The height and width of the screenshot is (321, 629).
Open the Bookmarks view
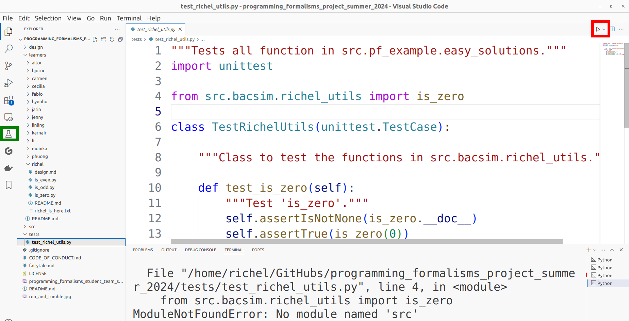click(x=9, y=185)
